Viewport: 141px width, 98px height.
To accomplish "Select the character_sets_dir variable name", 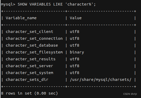I will (27, 80).
